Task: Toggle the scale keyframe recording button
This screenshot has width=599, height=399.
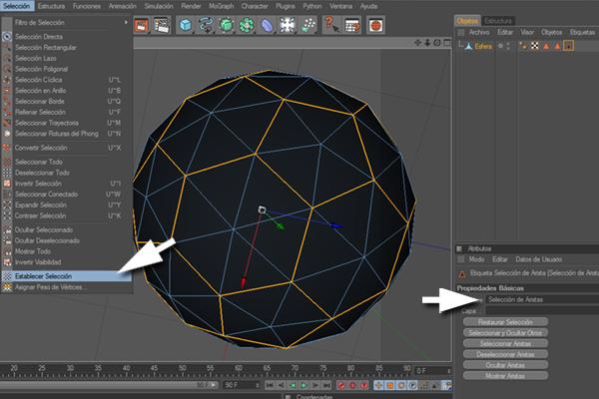Action: tap(389, 385)
